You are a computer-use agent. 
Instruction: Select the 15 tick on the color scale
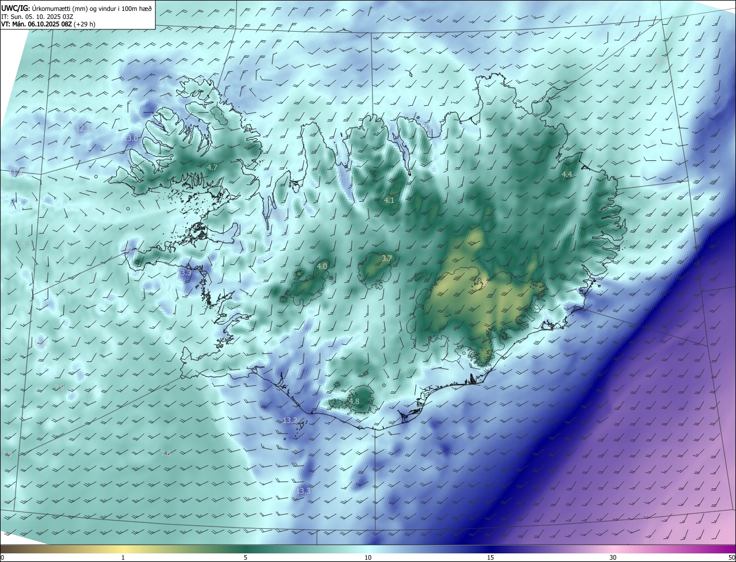490,558
